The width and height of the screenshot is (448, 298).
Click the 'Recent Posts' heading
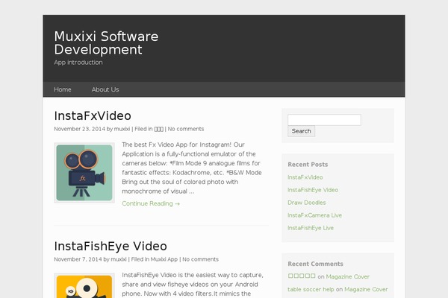[308, 165]
